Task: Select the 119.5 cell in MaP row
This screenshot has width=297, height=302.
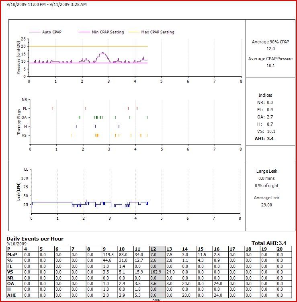Action: click(x=109, y=255)
